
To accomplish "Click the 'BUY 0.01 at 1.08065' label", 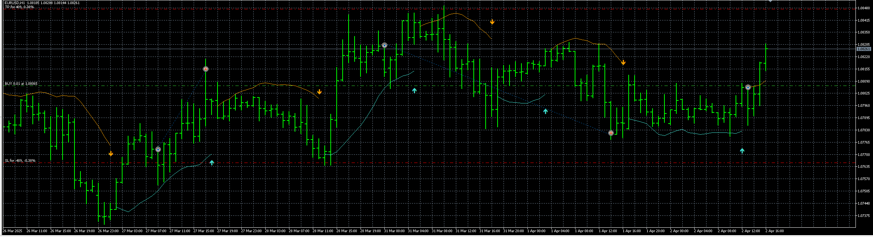I will tap(21, 84).
